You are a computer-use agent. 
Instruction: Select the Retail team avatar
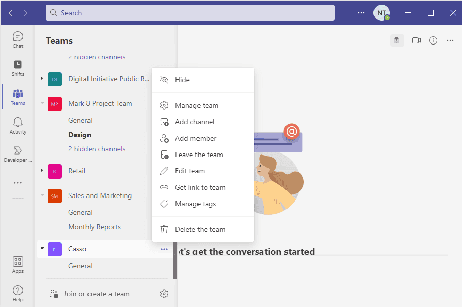tap(55, 171)
